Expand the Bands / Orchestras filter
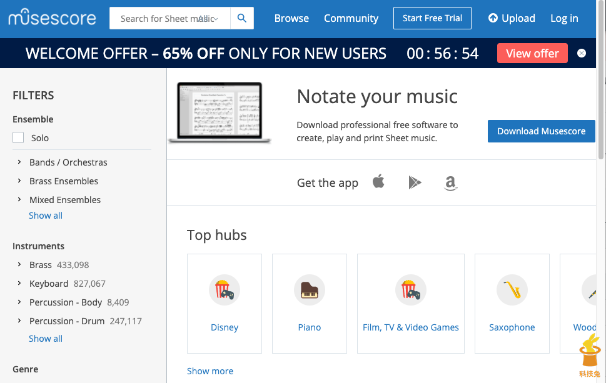The height and width of the screenshot is (383, 606). [19, 162]
